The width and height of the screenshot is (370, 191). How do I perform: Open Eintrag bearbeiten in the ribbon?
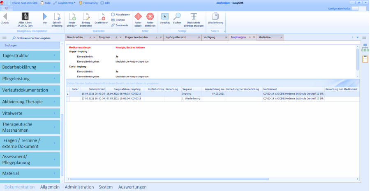86,17
